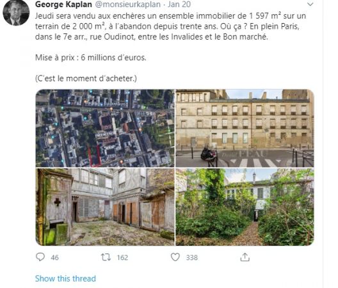Click the 338 likes count
Screen dimensions: 338x288
192,257
